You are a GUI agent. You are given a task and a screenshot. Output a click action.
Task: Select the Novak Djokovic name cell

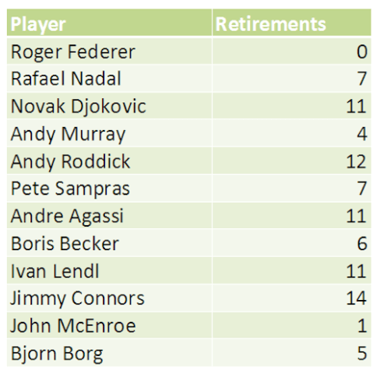109,106
